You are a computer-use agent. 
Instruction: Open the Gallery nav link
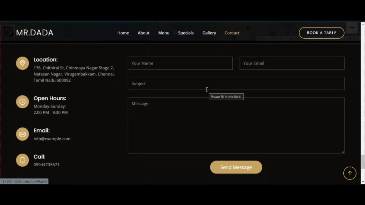(x=209, y=33)
